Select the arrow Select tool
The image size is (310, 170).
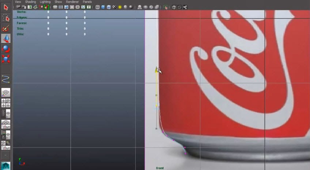(x=6, y=8)
